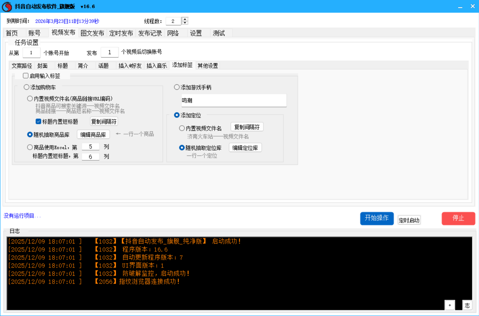This screenshot has height=316, width=479.
Task: Click the plus button in log panel
Action: point(449,305)
